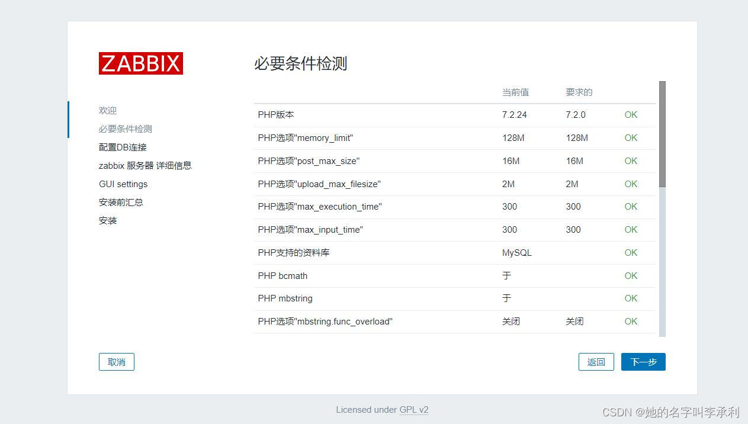Image resolution: width=748 pixels, height=424 pixels.
Task: Select the 必要条件检测 step in sidebar
Action: pyautogui.click(x=125, y=129)
